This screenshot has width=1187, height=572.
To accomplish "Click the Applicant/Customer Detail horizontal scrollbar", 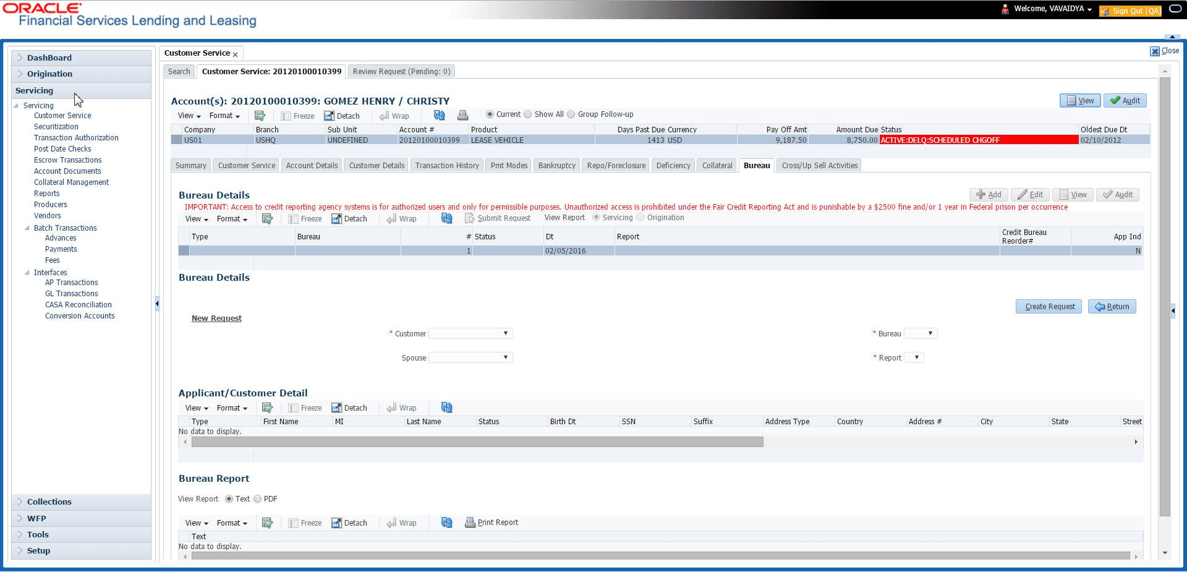I will (477, 442).
